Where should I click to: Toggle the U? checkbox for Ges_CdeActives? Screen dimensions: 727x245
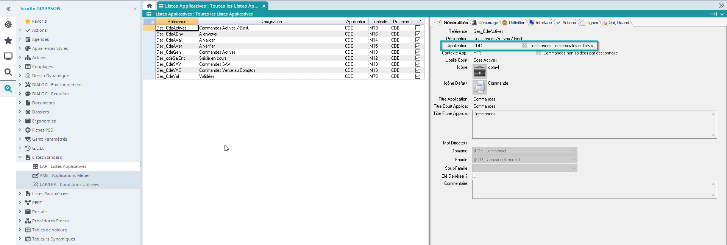pyautogui.click(x=418, y=28)
